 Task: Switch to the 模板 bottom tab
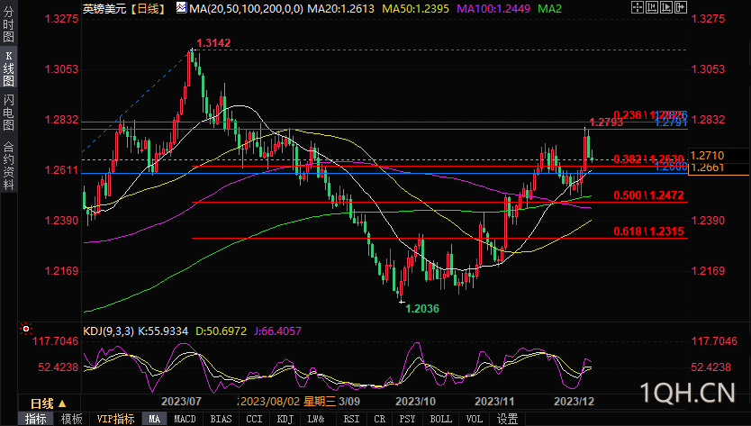coord(71,419)
